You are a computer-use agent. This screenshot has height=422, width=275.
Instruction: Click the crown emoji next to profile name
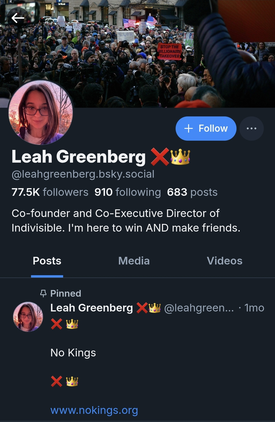[x=180, y=157]
